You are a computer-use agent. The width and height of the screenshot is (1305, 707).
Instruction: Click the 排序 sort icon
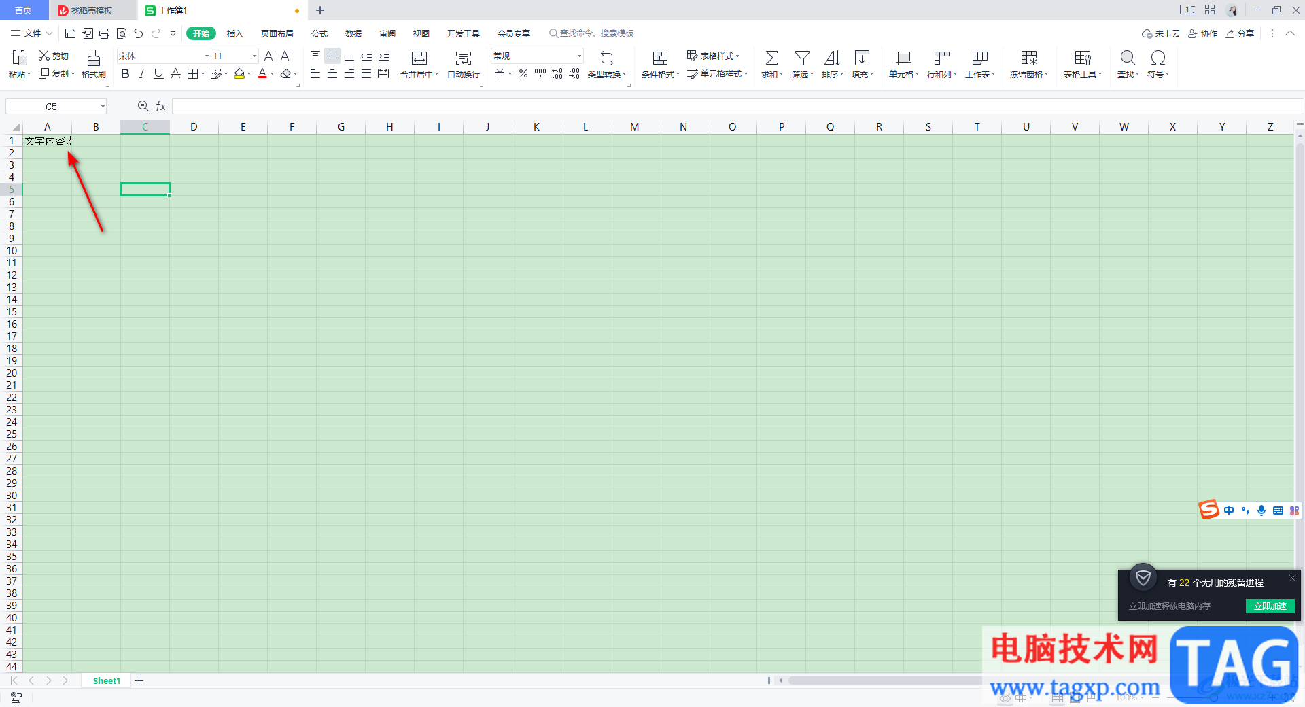click(x=832, y=58)
